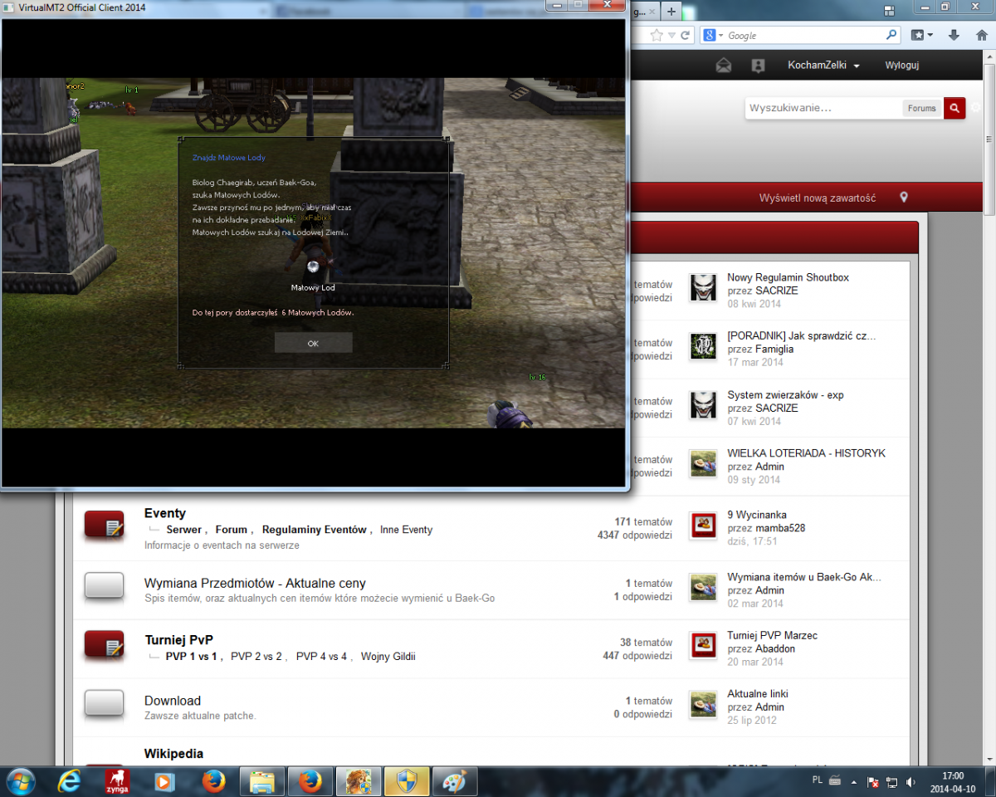Show hidden system tray icons

pyautogui.click(x=855, y=781)
